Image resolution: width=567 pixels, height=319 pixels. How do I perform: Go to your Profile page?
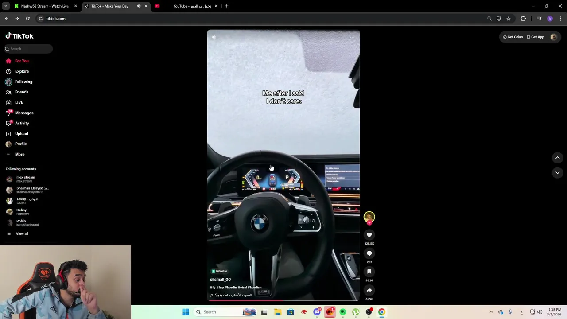click(16, 144)
